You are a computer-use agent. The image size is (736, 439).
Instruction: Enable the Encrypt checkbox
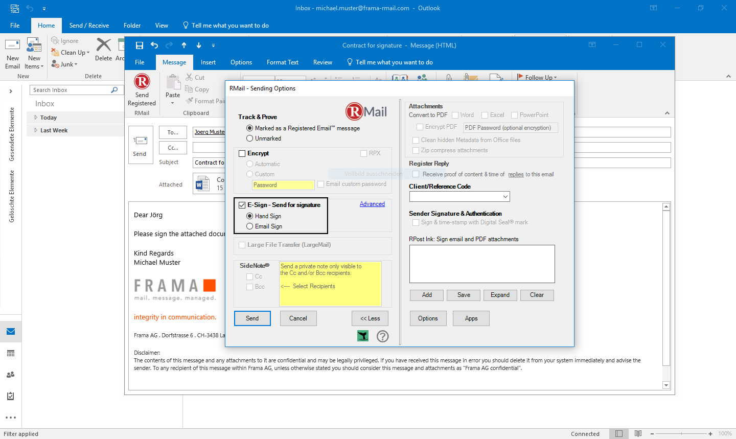coord(242,153)
